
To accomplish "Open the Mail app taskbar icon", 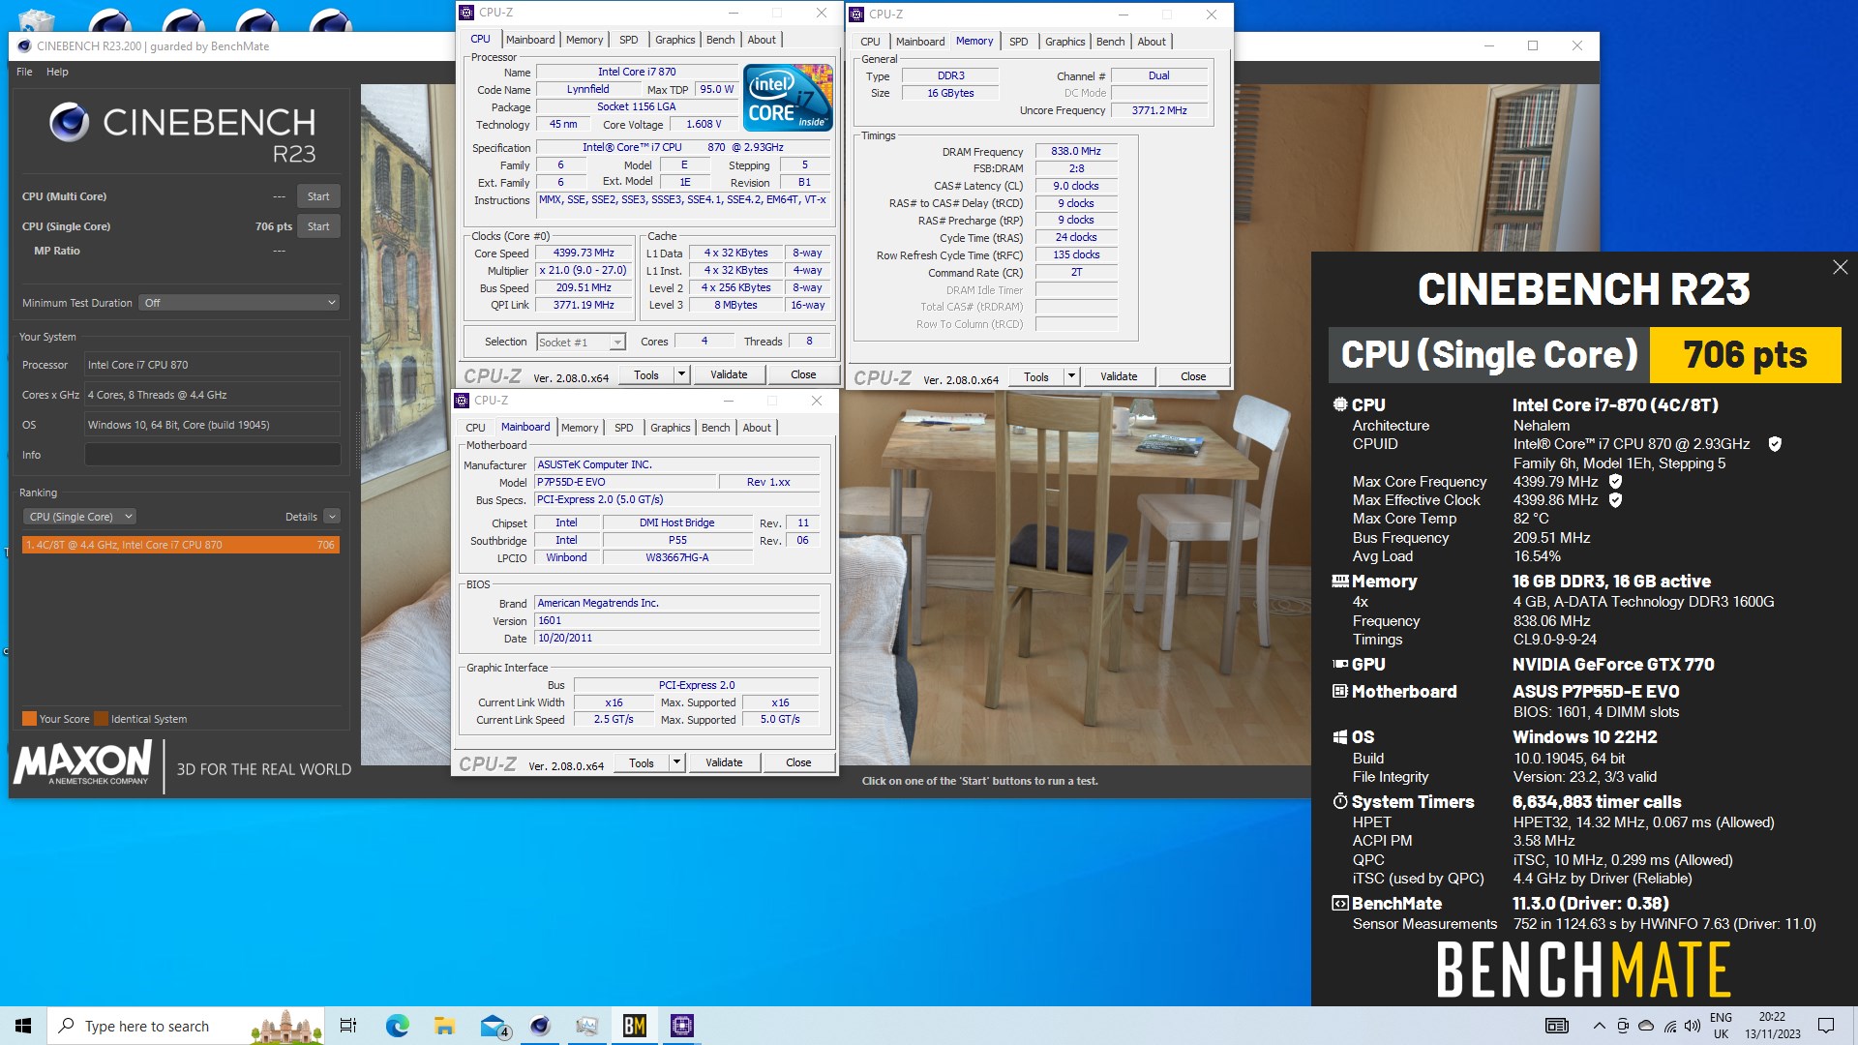I will click(494, 1026).
